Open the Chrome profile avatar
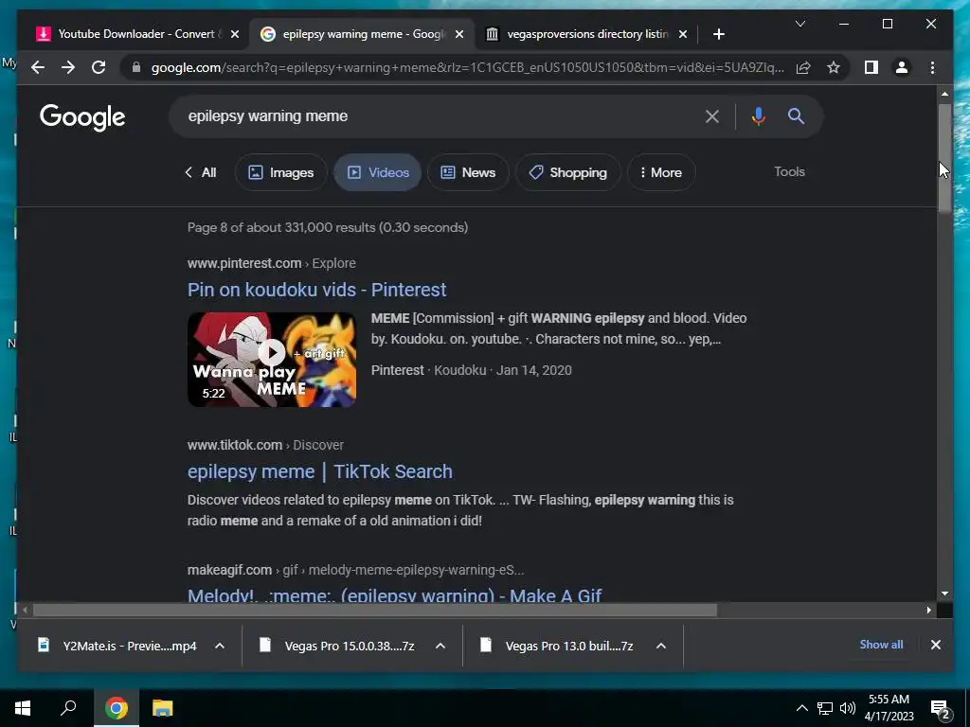 pos(902,67)
